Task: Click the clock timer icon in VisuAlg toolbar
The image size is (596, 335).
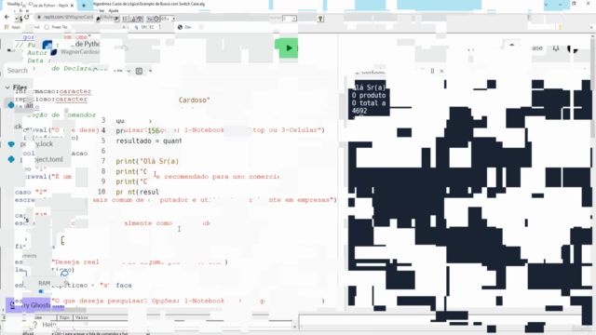Action: click(x=156, y=19)
